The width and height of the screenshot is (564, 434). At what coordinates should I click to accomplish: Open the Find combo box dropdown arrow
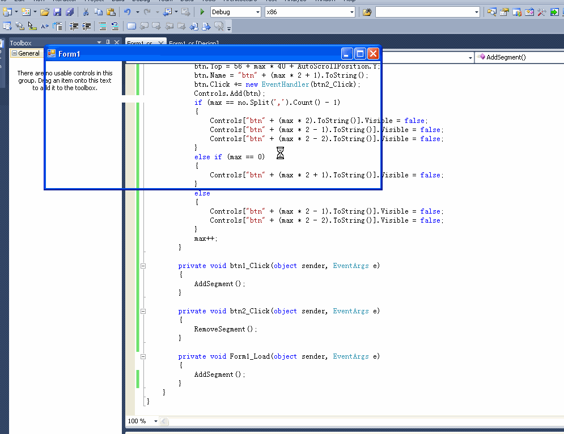click(477, 12)
